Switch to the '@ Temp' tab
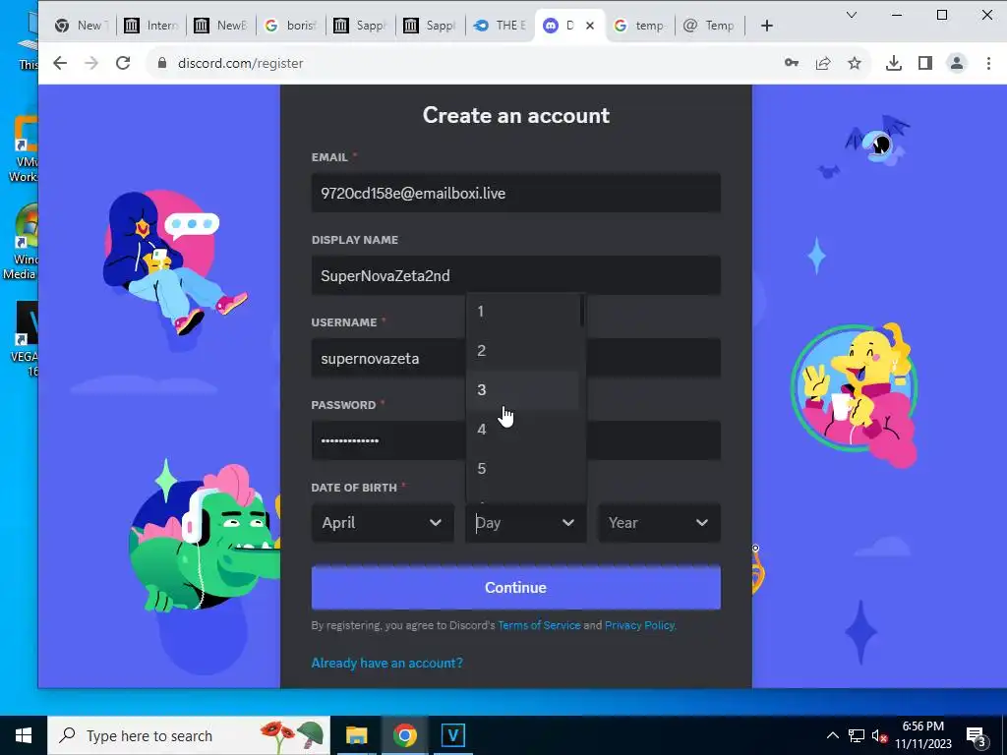Viewport: 1007px width, 755px height. tap(710, 26)
